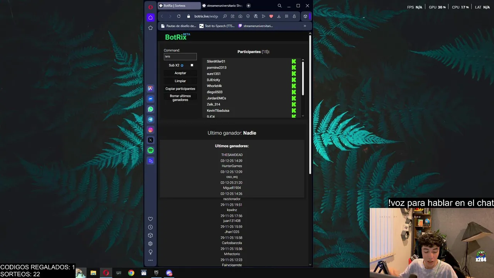Click the Aceptar button
Screen dimensions: 494x278
coord(180,73)
